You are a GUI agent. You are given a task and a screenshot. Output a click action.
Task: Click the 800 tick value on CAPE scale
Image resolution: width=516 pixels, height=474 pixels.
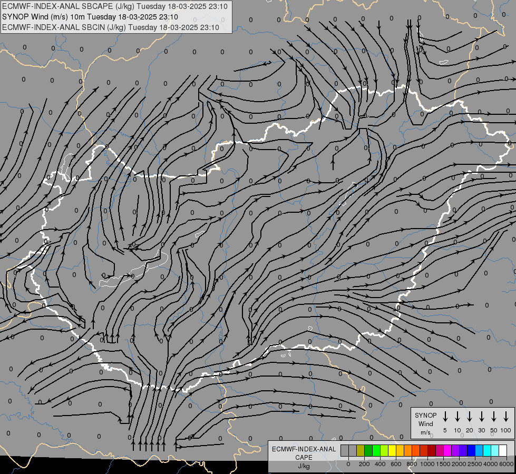tap(412, 464)
